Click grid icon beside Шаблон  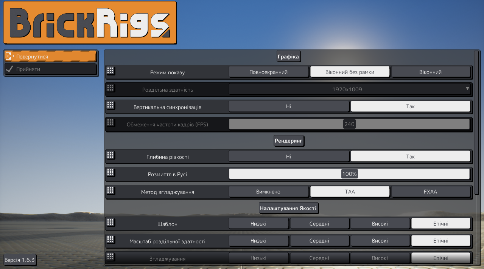(110, 222)
